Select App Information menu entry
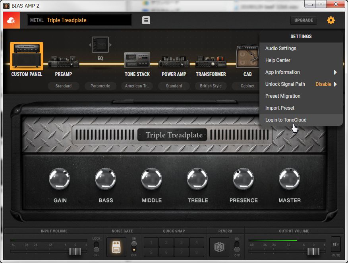Viewport: 348px width, 263px height. click(301, 72)
